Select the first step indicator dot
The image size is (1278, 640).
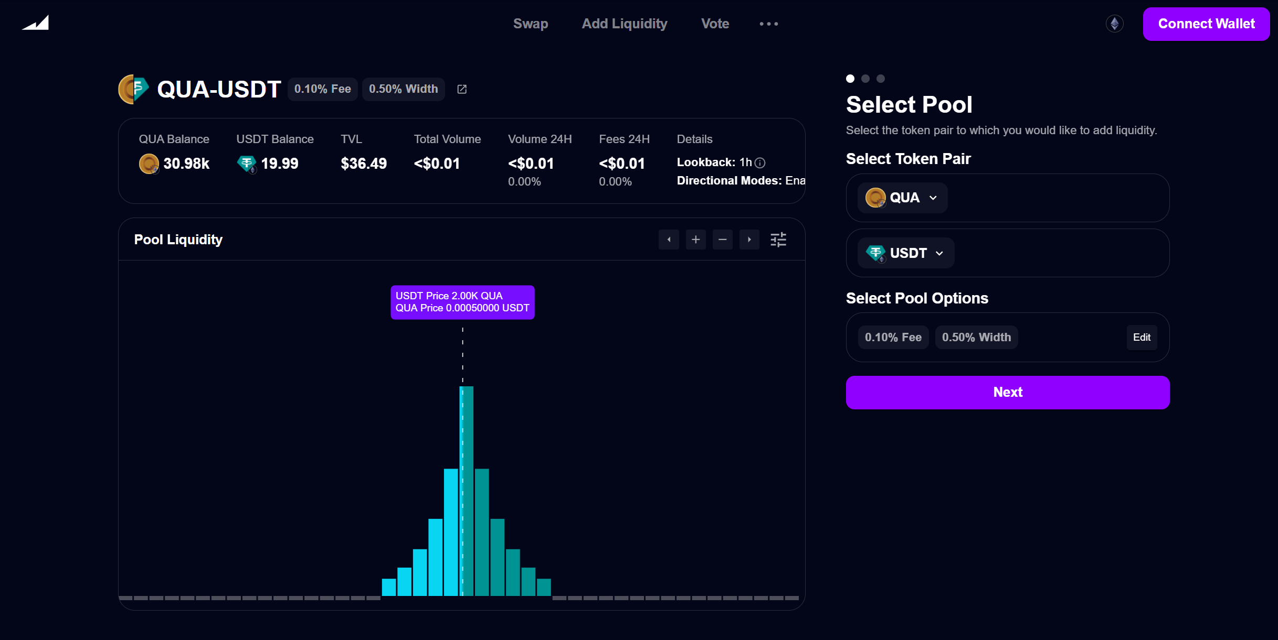pyautogui.click(x=850, y=79)
